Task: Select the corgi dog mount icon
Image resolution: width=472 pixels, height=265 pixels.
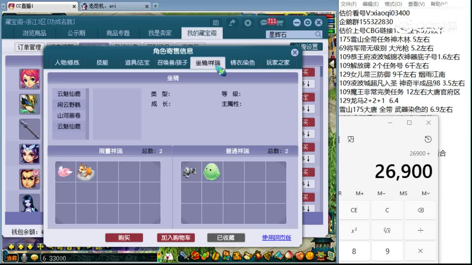Action: coord(86,172)
